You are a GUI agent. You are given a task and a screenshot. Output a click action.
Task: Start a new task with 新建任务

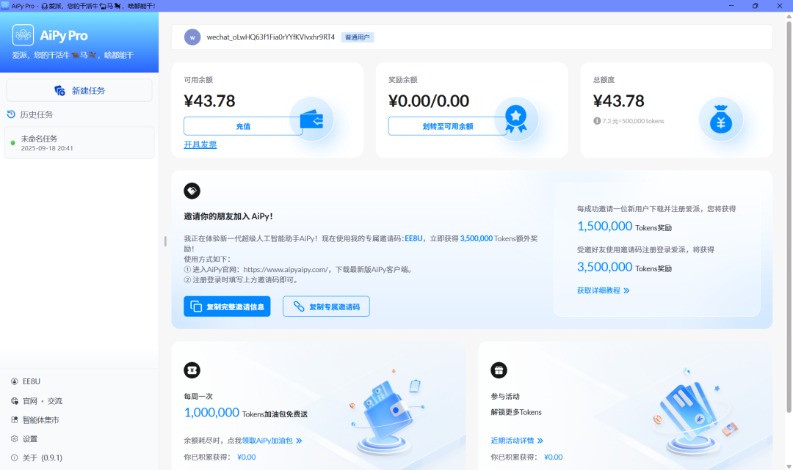click(79, 90)
